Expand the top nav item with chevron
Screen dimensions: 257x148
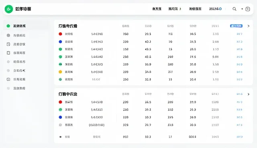coord(175,9)
